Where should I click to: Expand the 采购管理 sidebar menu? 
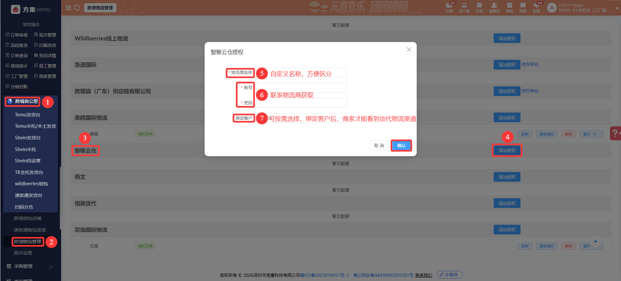30,266
